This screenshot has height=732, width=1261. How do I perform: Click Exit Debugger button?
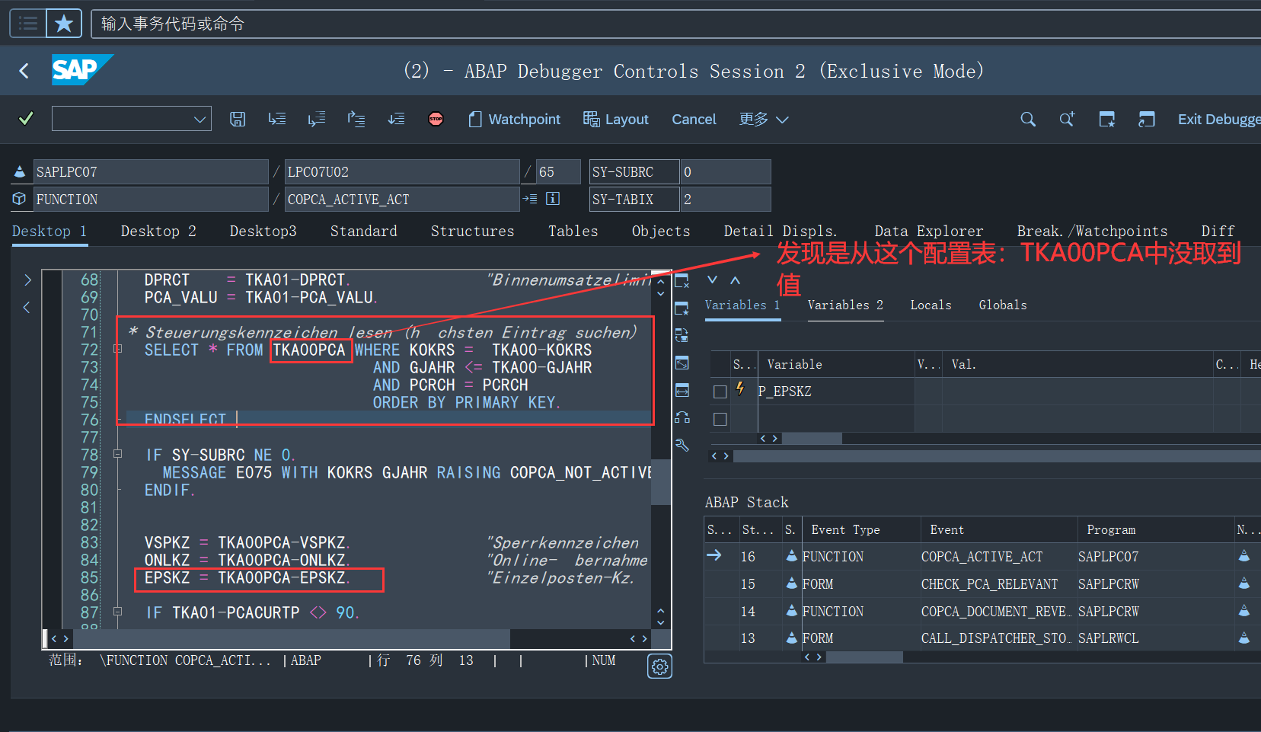click(x=1219, y=119)
